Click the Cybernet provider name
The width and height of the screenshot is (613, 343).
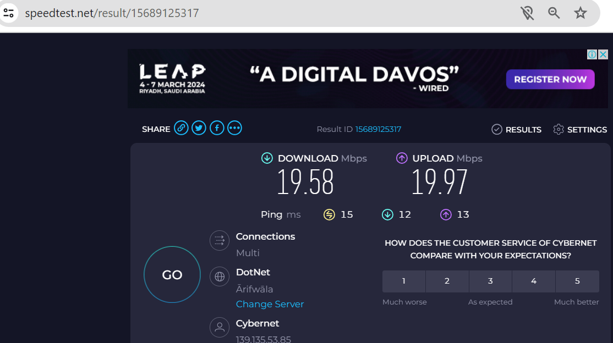tap(257, 323)
